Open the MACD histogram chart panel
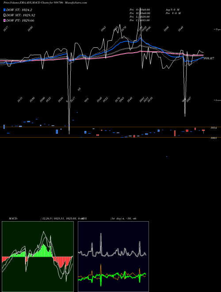The image size is (221, 292). (38, 257)
